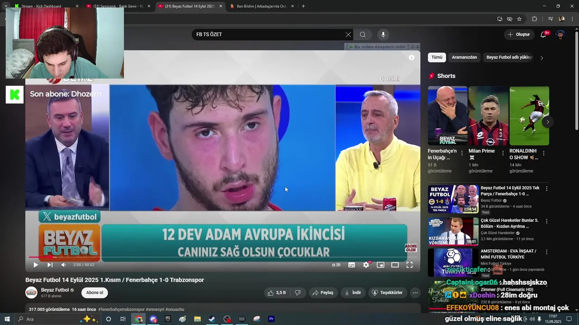Show more Shorts with next arrow
Viewport: 579px width, 325px height.
[x=548, y=122]
